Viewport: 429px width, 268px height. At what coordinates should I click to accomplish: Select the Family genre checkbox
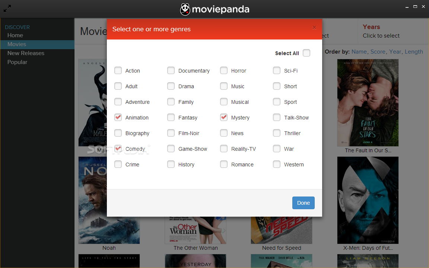[x=171, y=102]
